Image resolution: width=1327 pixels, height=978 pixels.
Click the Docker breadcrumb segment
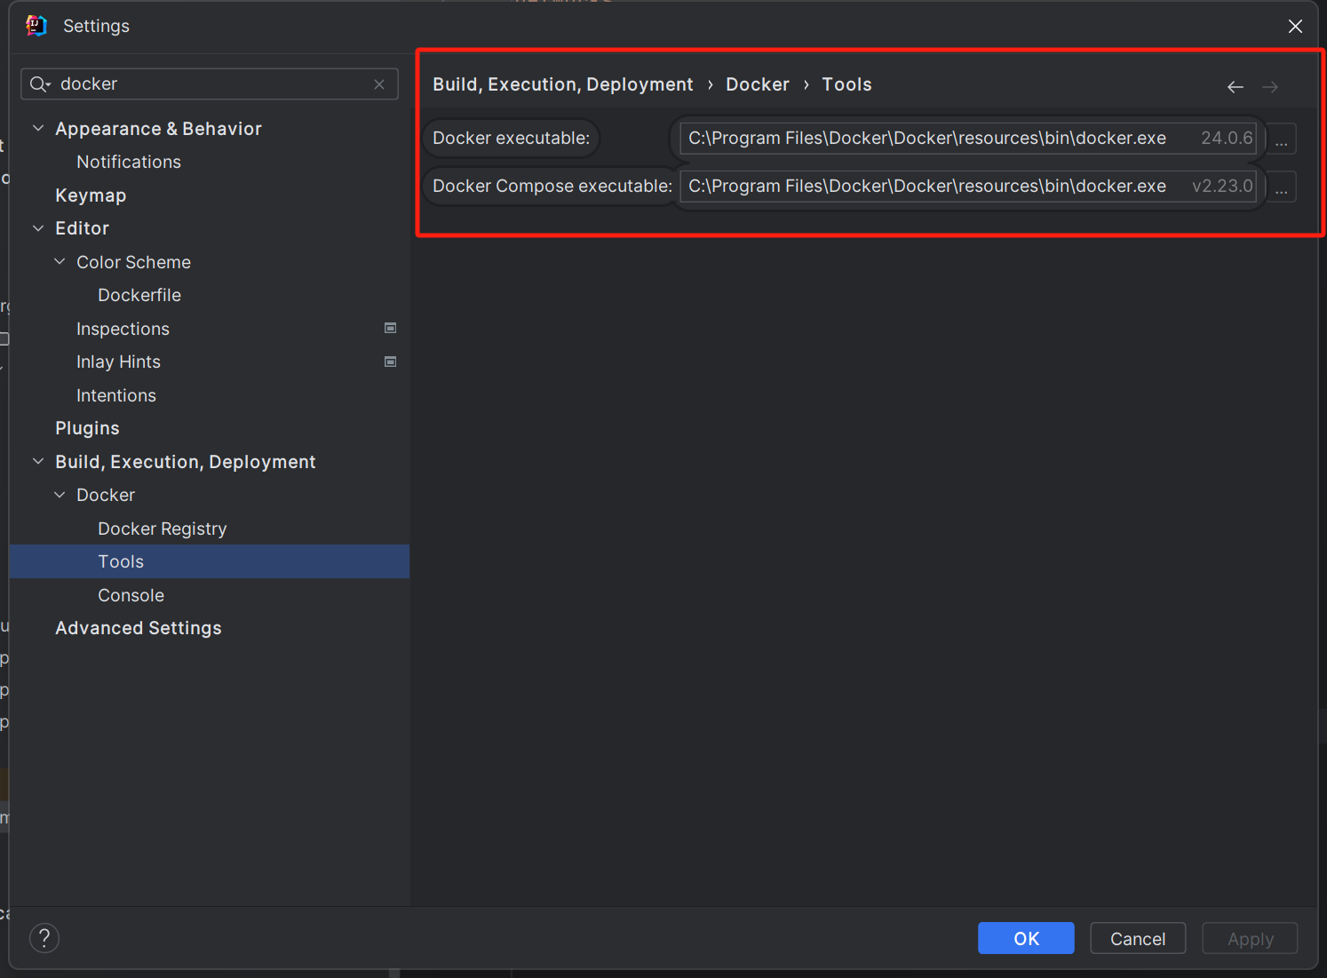(x=758, y=84)
